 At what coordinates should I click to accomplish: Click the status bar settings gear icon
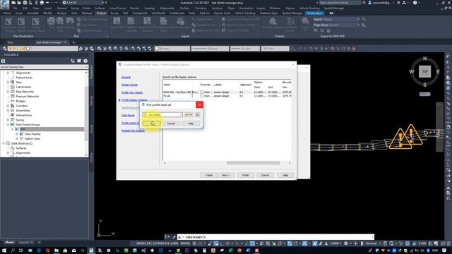(346, 243)
